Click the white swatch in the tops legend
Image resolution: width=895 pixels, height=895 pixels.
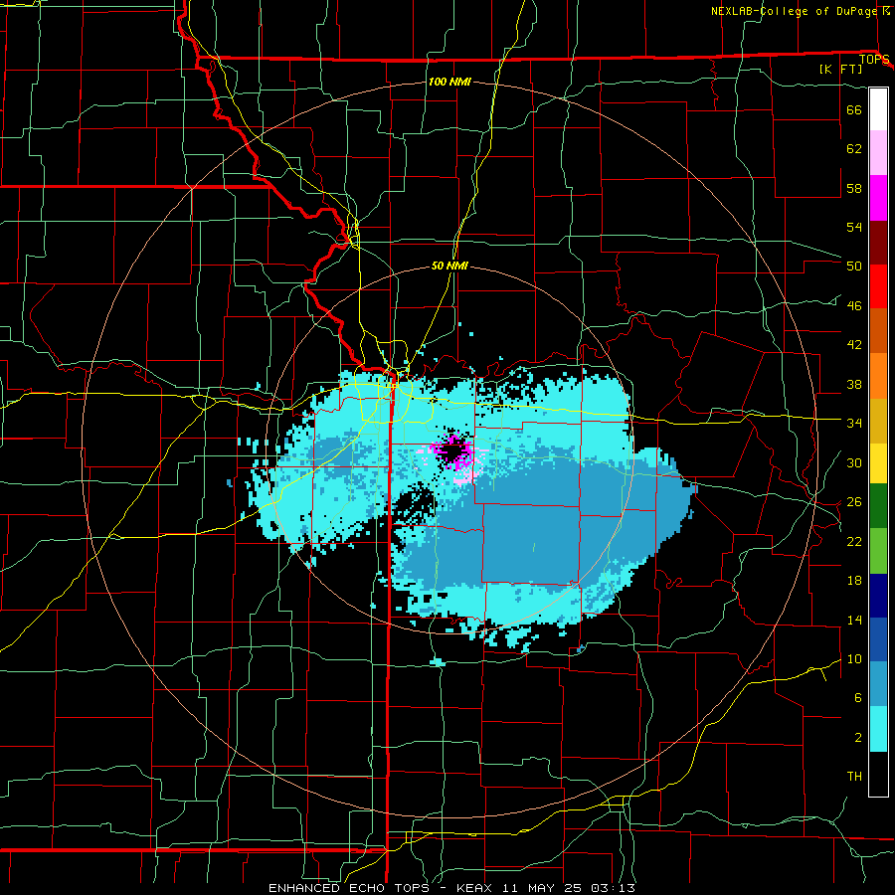click(878, 109)
